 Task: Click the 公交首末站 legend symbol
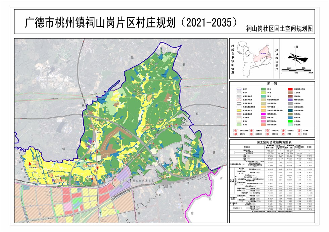click(268, 134)
